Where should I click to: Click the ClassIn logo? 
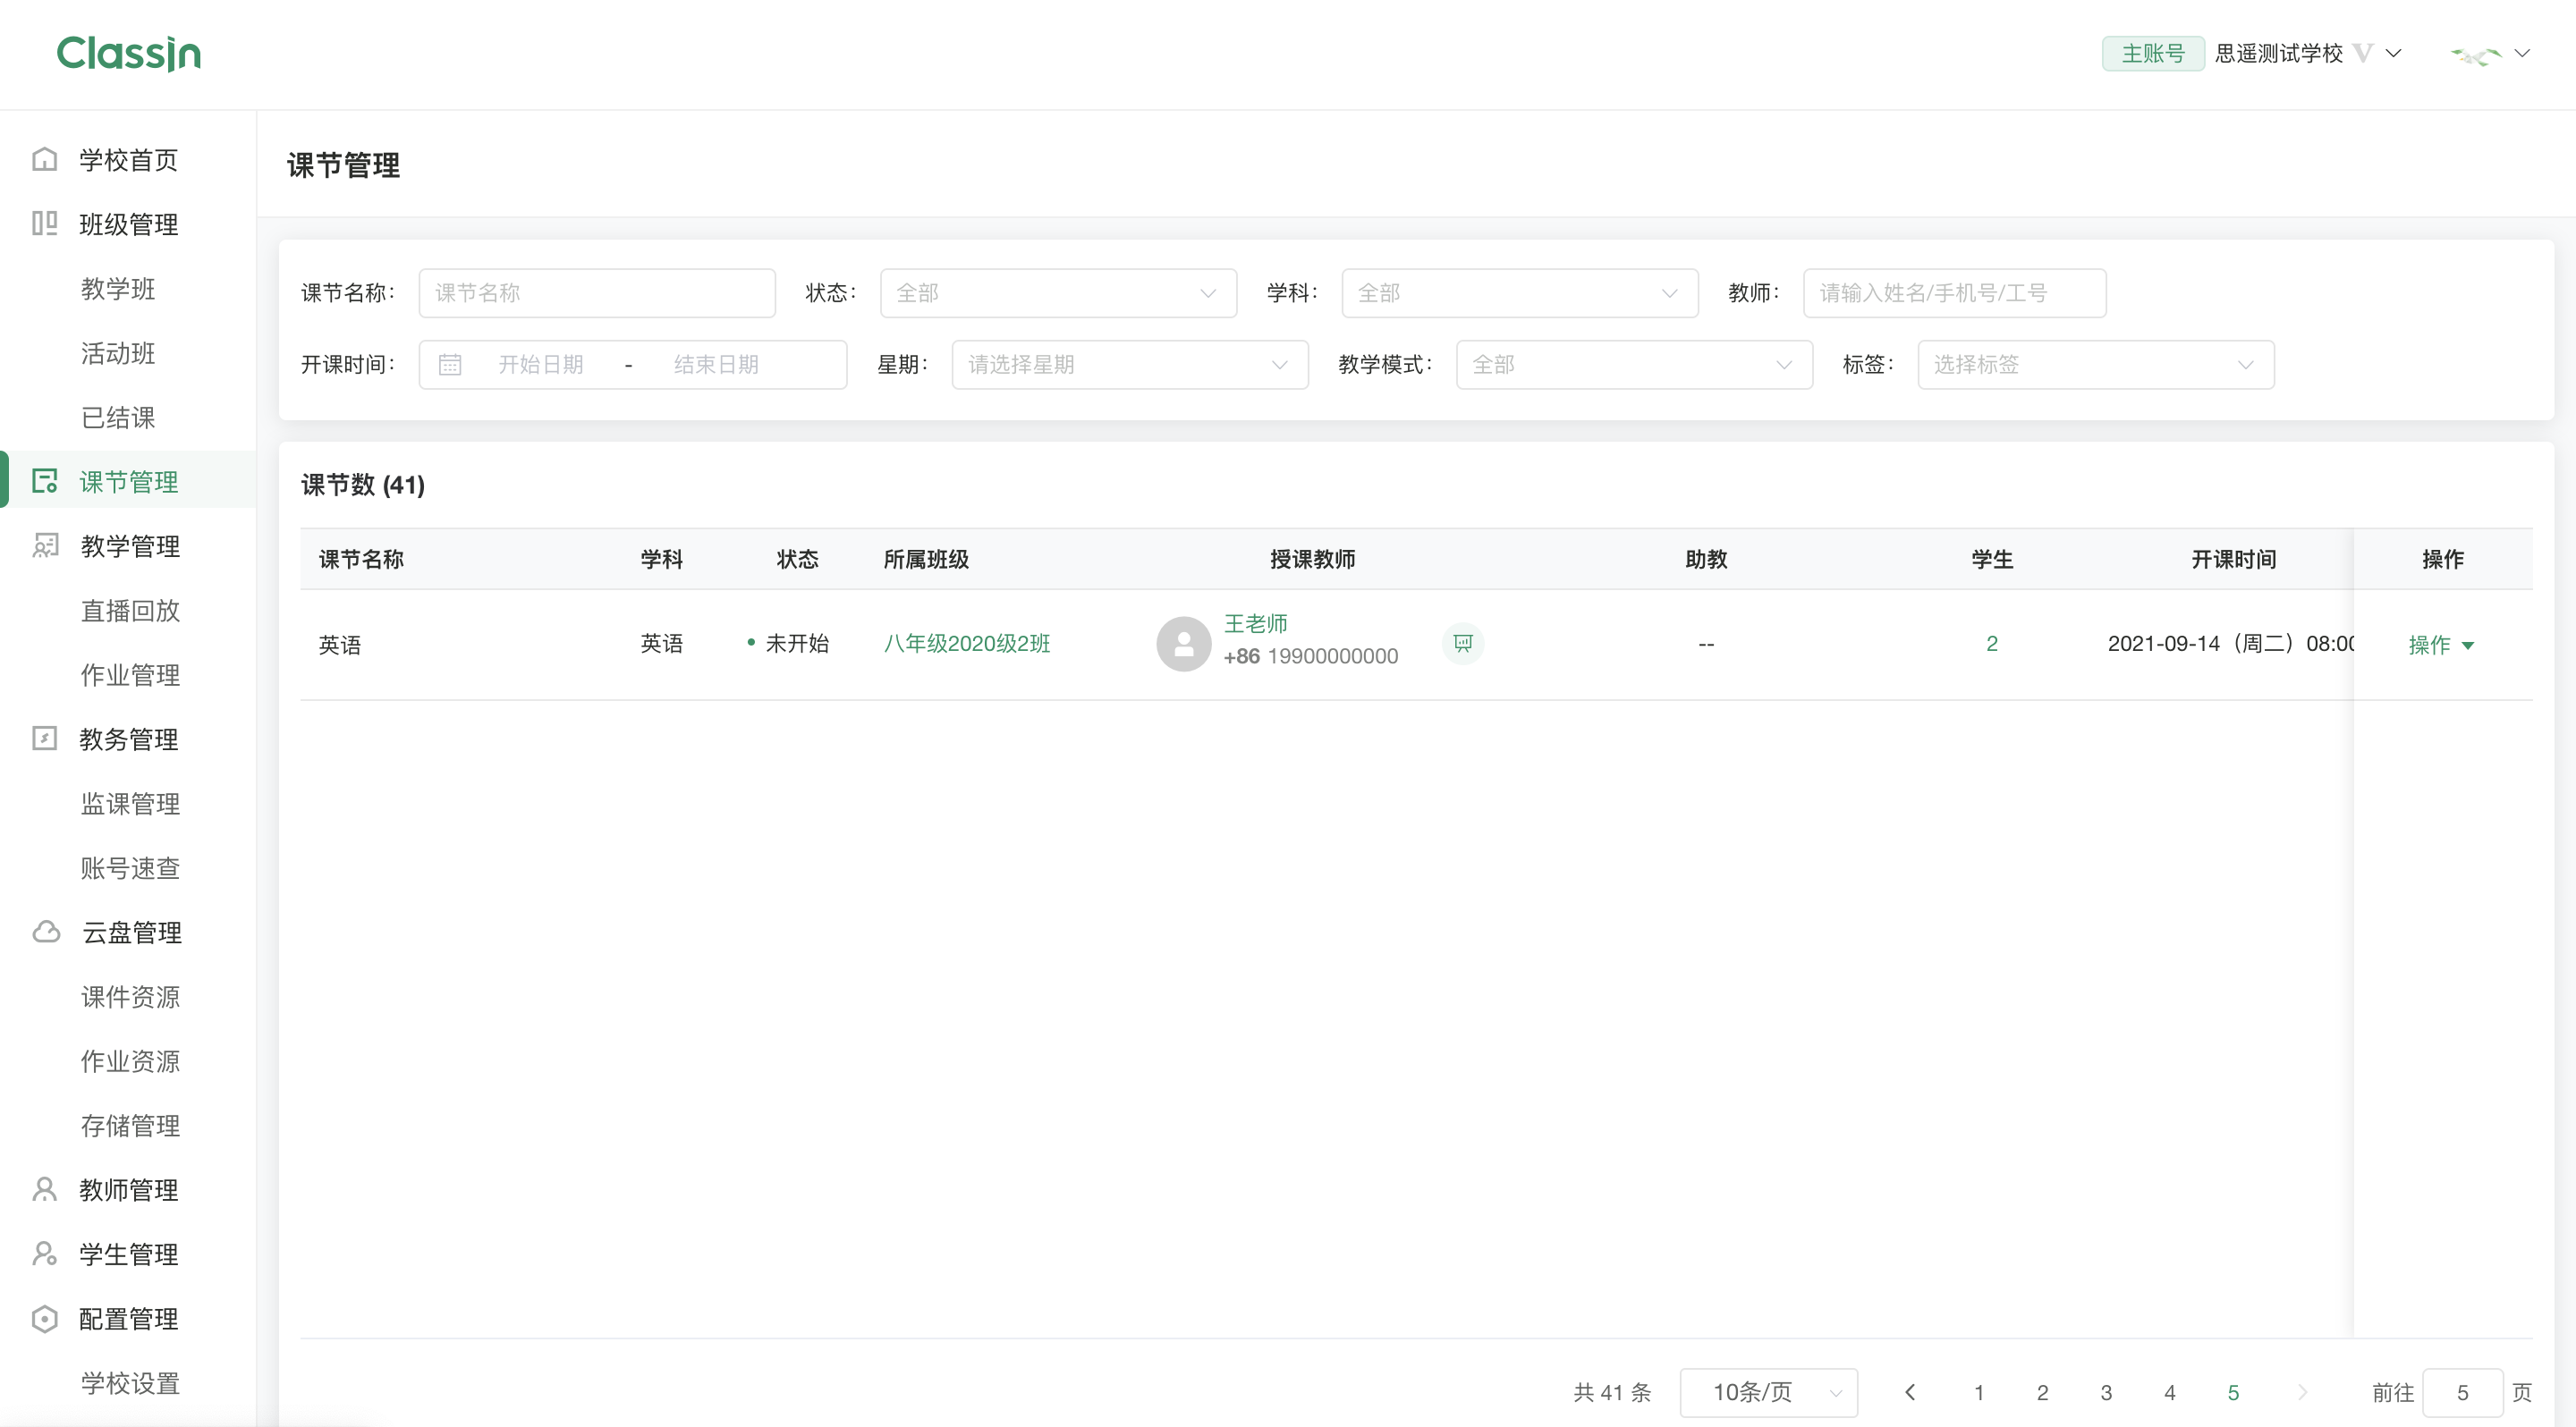tap(129, 54)
